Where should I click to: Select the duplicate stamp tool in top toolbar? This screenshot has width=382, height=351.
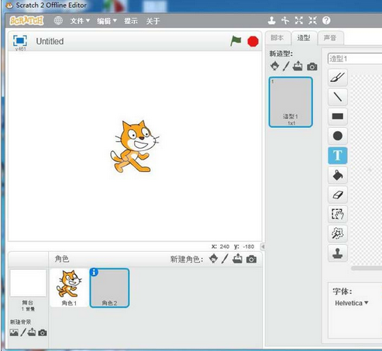coord(271,20)
